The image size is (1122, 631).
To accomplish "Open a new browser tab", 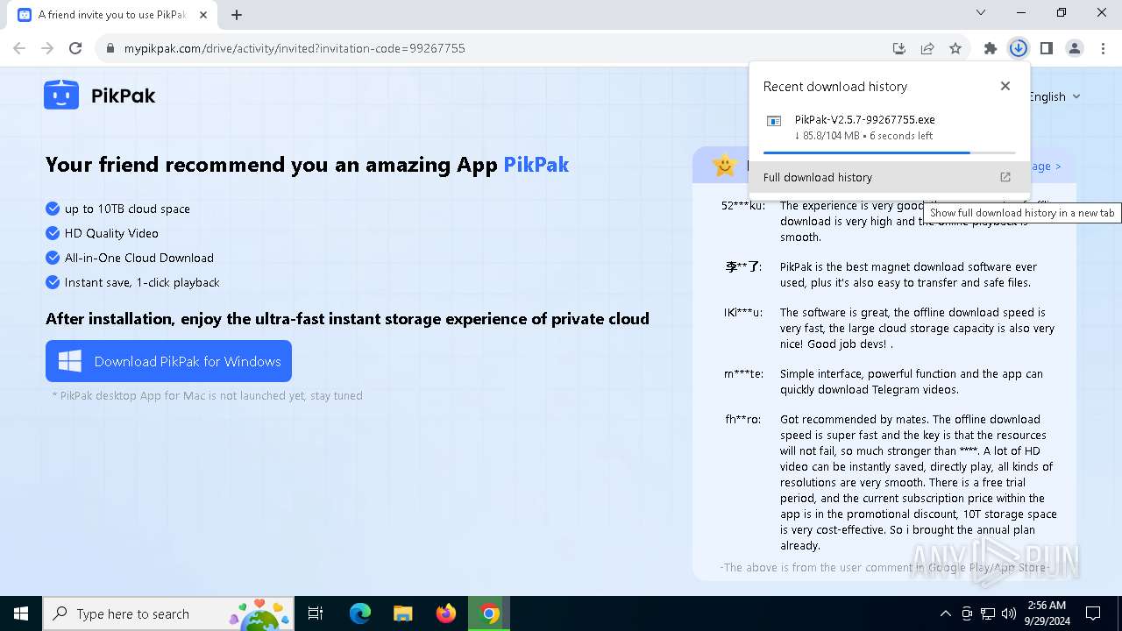I will [x=237, y=15].
